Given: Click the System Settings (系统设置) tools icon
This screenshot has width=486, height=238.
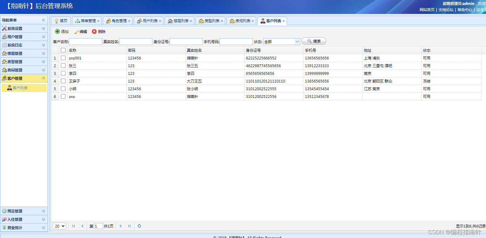Looking at the screenshot, I should click(x=4, y=28).
